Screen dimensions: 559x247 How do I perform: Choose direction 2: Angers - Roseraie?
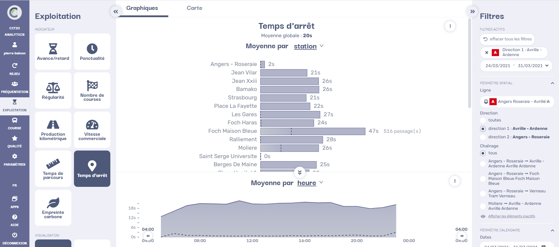[483, 137]
